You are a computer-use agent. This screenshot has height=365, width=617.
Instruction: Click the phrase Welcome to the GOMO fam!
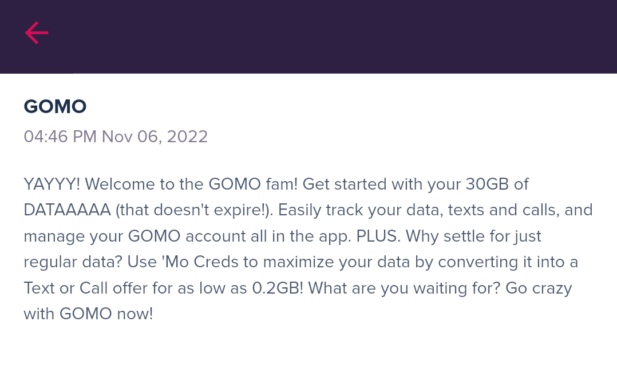coord(191,184)
